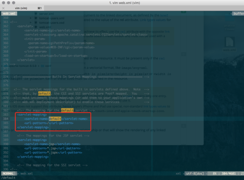Click the web.xml filename in the status line
The image size is (244, 180).
pos(26,174)
